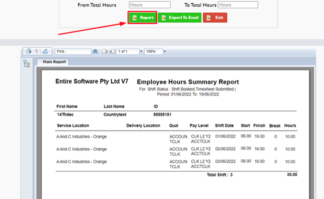
Task: Click the 'Pay Level' column header
Action: (199, 125)
